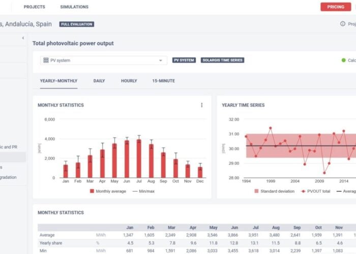Click the PV SYSTEM badge

184,60
